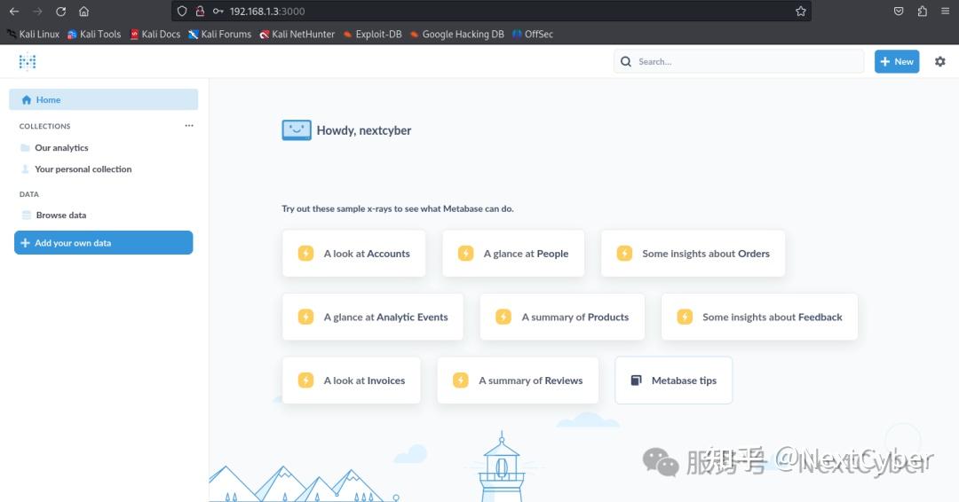
Task: Click the New button
Action: coord(897,61)
